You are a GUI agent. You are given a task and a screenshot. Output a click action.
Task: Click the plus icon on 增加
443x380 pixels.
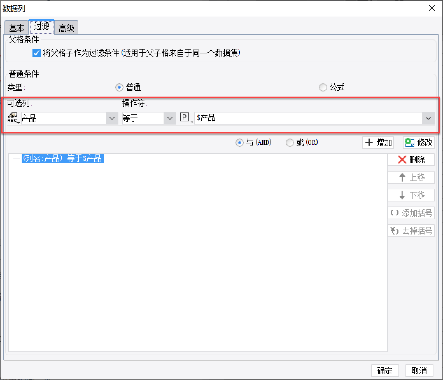click(x=369, y=142)
